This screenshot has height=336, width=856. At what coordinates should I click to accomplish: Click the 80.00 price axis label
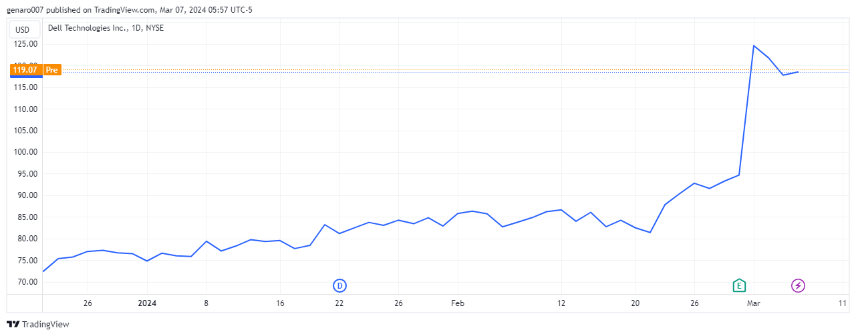27,239
